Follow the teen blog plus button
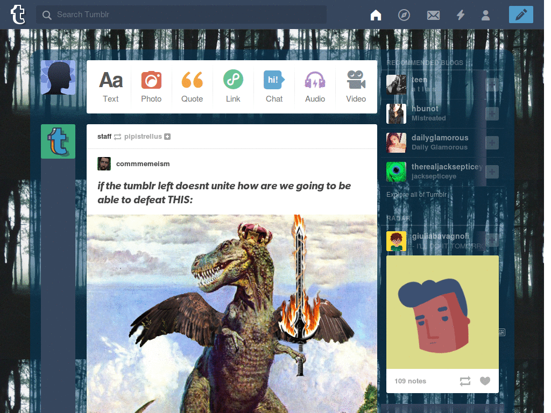This screenshot has width=551, height=413. 492,84
